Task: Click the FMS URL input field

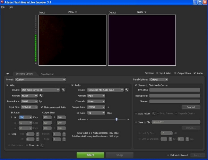Action: (175, 90)
